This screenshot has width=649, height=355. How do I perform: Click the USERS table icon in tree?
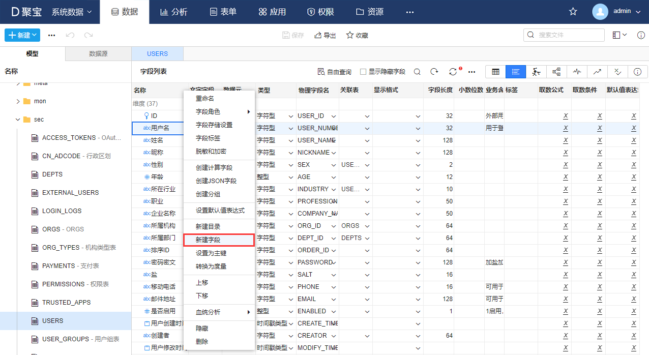[x=35, y=321]
